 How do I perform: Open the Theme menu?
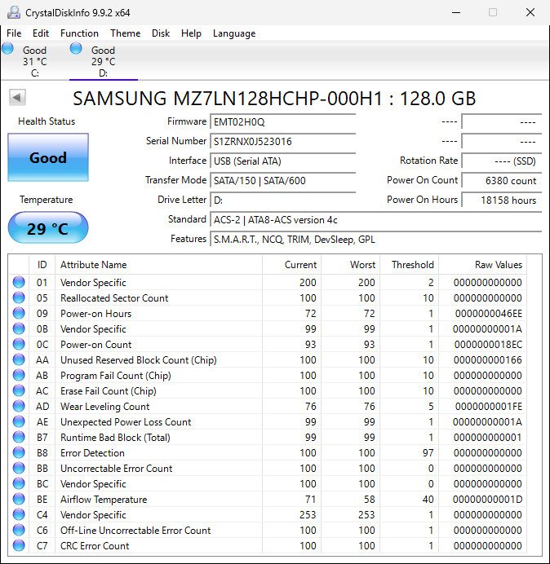126,33
